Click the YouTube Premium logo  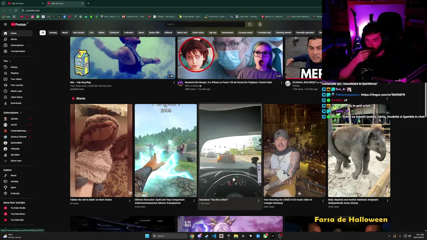click(18, 24)
